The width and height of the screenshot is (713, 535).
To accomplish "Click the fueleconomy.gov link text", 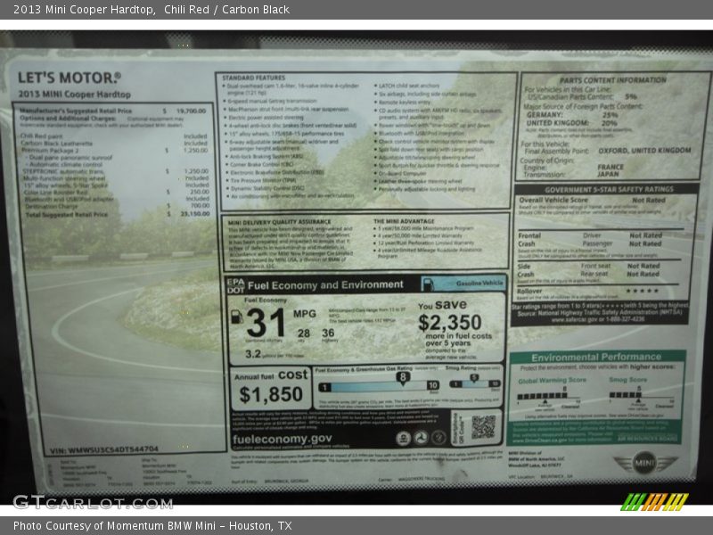I will (283, 439).
